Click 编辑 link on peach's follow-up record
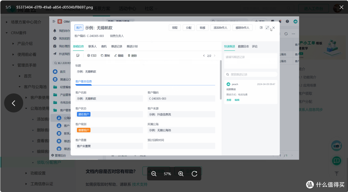This screenshot has width=348, height=192. click(x=237, y=100)
